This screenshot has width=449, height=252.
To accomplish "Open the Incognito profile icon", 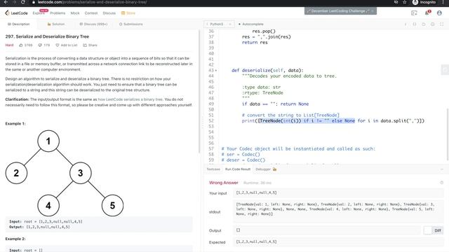I will [x=415, y=2].
